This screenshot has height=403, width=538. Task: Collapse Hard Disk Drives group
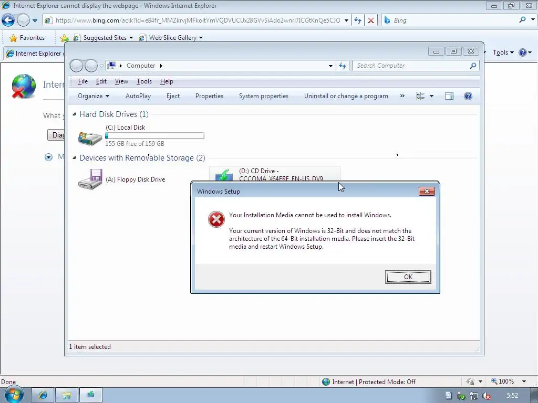[74, 114]
